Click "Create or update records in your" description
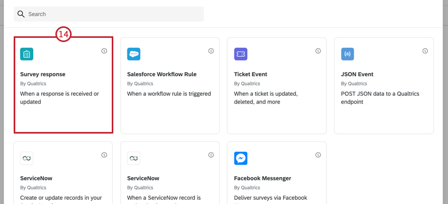This screenshot has height=204, width=448. [x=61, y=198]
